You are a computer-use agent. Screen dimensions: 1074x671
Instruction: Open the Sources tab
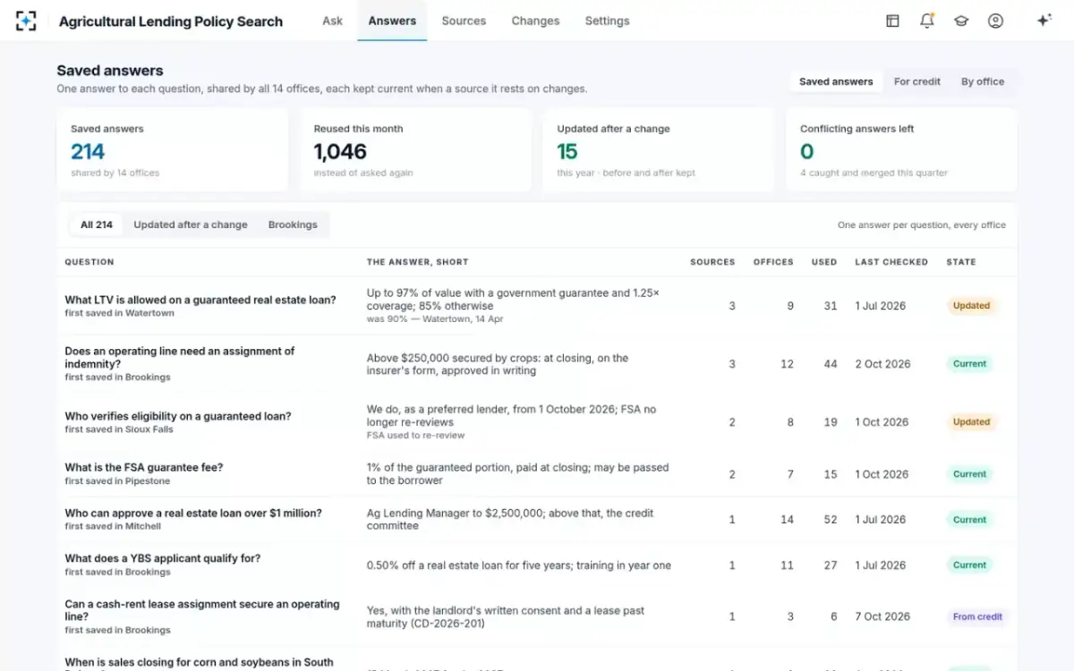coord(464,21)
